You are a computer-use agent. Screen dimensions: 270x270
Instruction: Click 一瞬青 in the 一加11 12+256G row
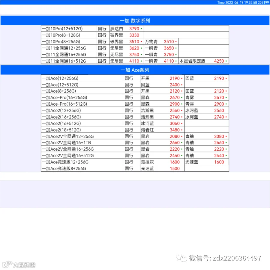(x=151, y=48)
